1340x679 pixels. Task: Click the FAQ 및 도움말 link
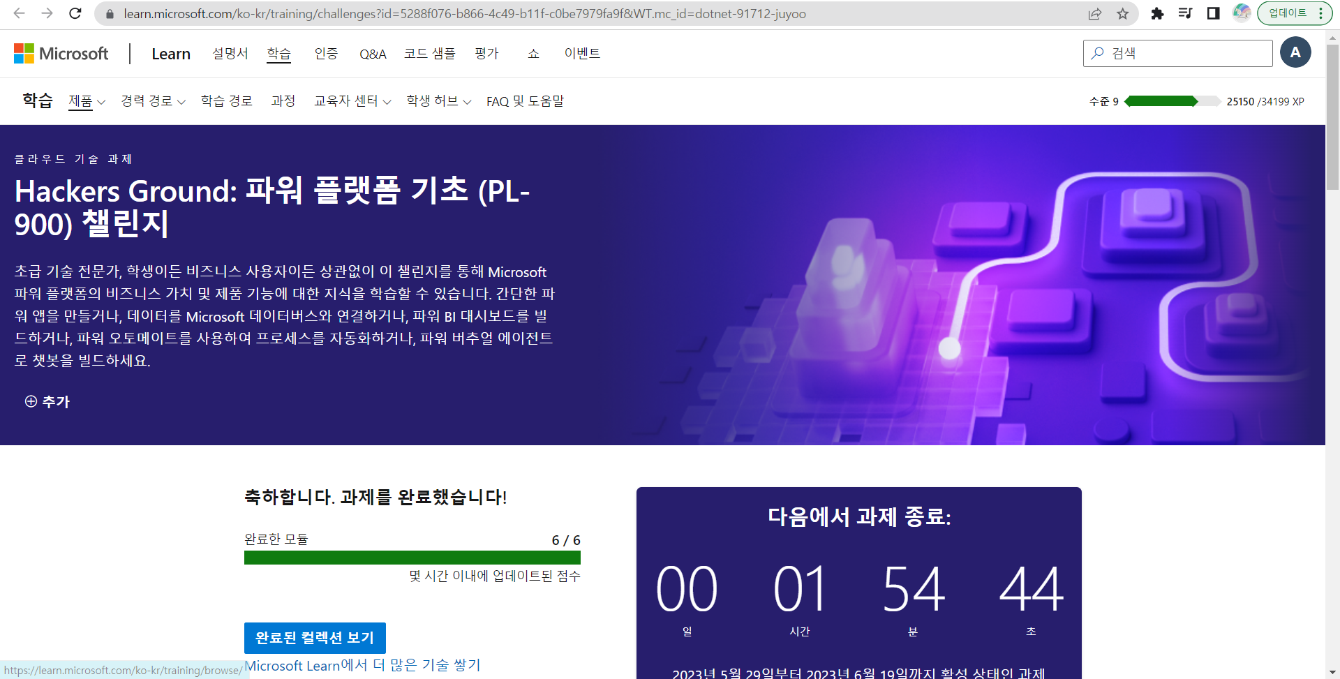point(526,100)
